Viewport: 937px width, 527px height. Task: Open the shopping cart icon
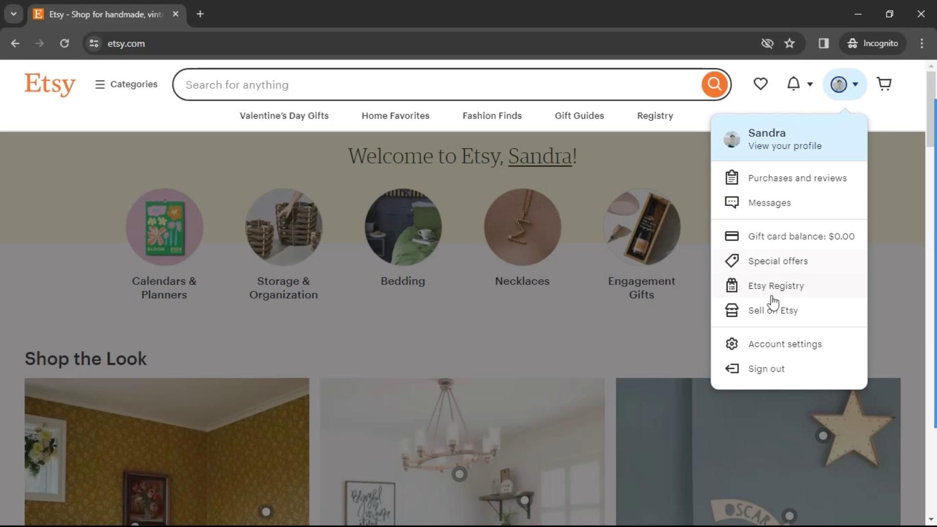point(884,84)
